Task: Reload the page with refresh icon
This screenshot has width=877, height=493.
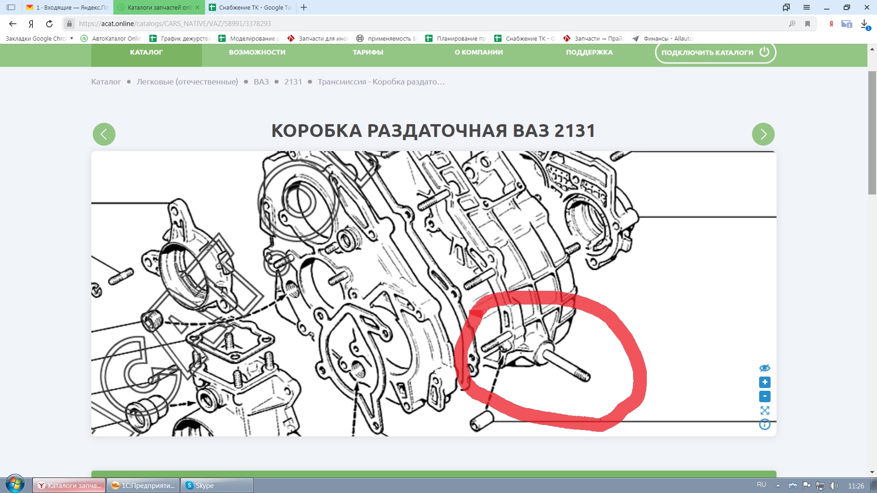Action: pyautogui.click(x=49, y=24)
